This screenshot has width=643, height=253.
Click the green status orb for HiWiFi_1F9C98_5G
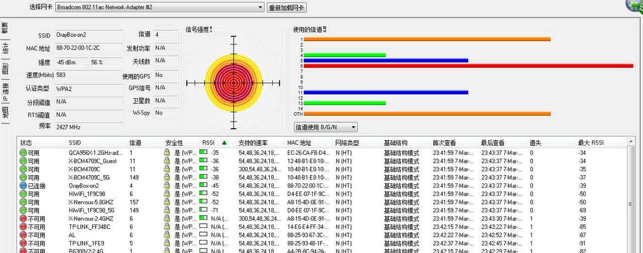pos(23,210)
